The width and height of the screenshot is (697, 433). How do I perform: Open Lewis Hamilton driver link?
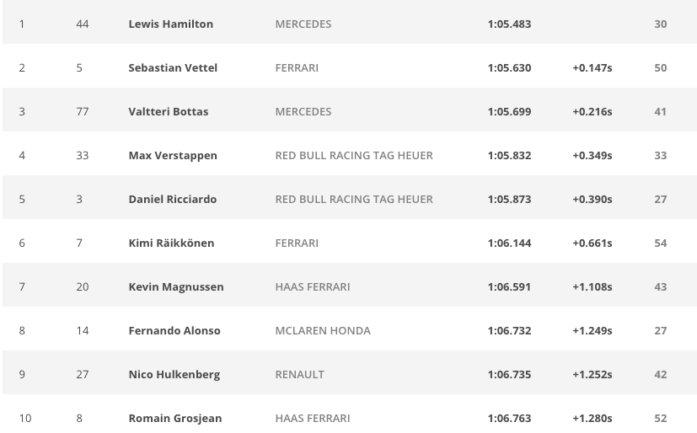(171, 24)
